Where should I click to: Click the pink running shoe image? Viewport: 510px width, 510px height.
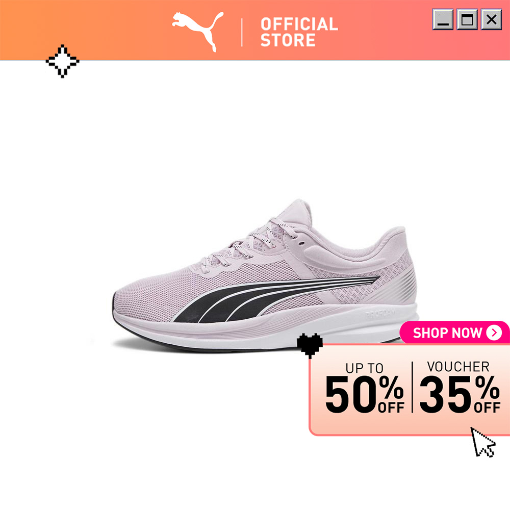[x=265, y=275]
